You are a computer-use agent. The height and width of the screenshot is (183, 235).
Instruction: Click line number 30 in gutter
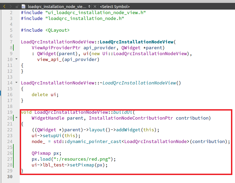(10, 177)
